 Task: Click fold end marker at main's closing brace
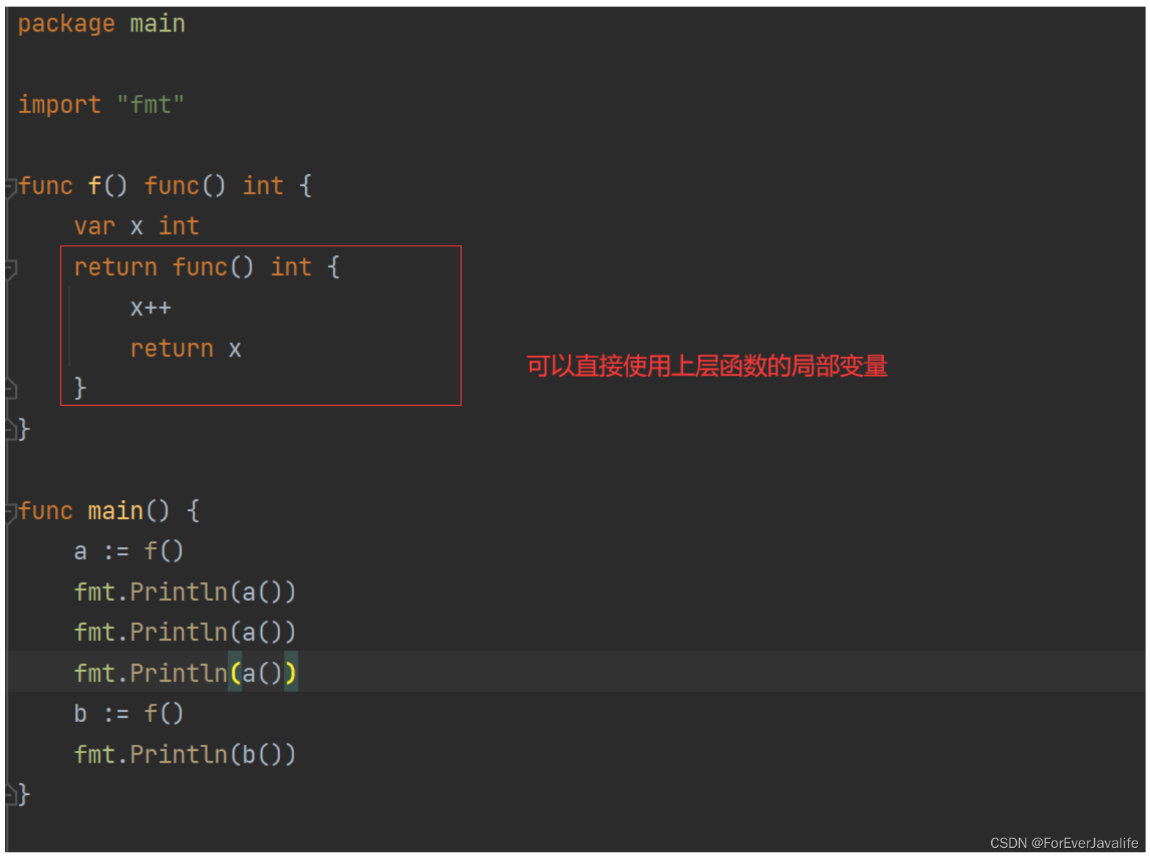[11, 794]
